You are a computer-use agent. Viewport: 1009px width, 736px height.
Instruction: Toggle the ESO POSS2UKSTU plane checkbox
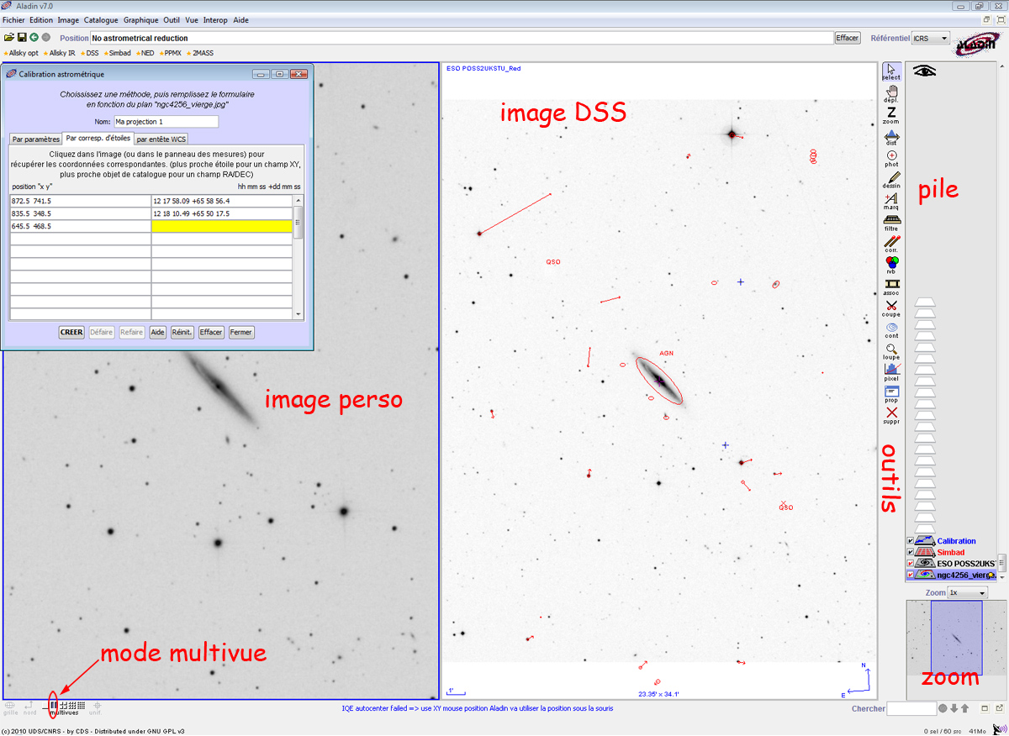(910, 563)
